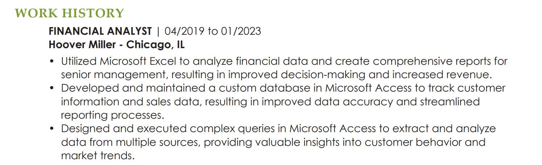
Task: Click the location text Chicago, IL
Action: coord(155,45)
